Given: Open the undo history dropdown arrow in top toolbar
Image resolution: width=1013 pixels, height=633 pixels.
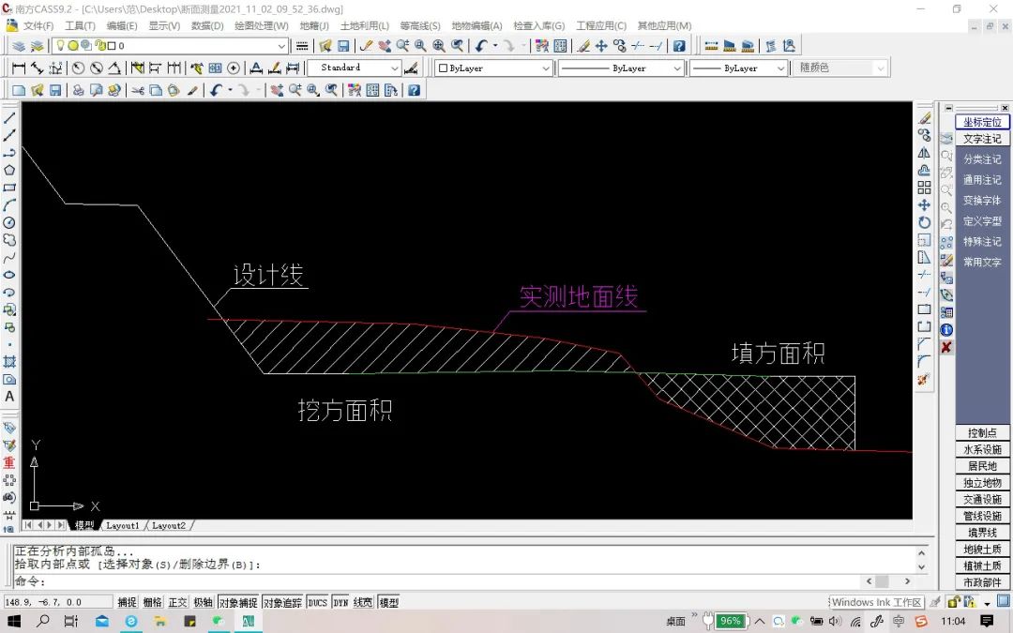Looking at the screenshot, I should (x=495, y=46).
